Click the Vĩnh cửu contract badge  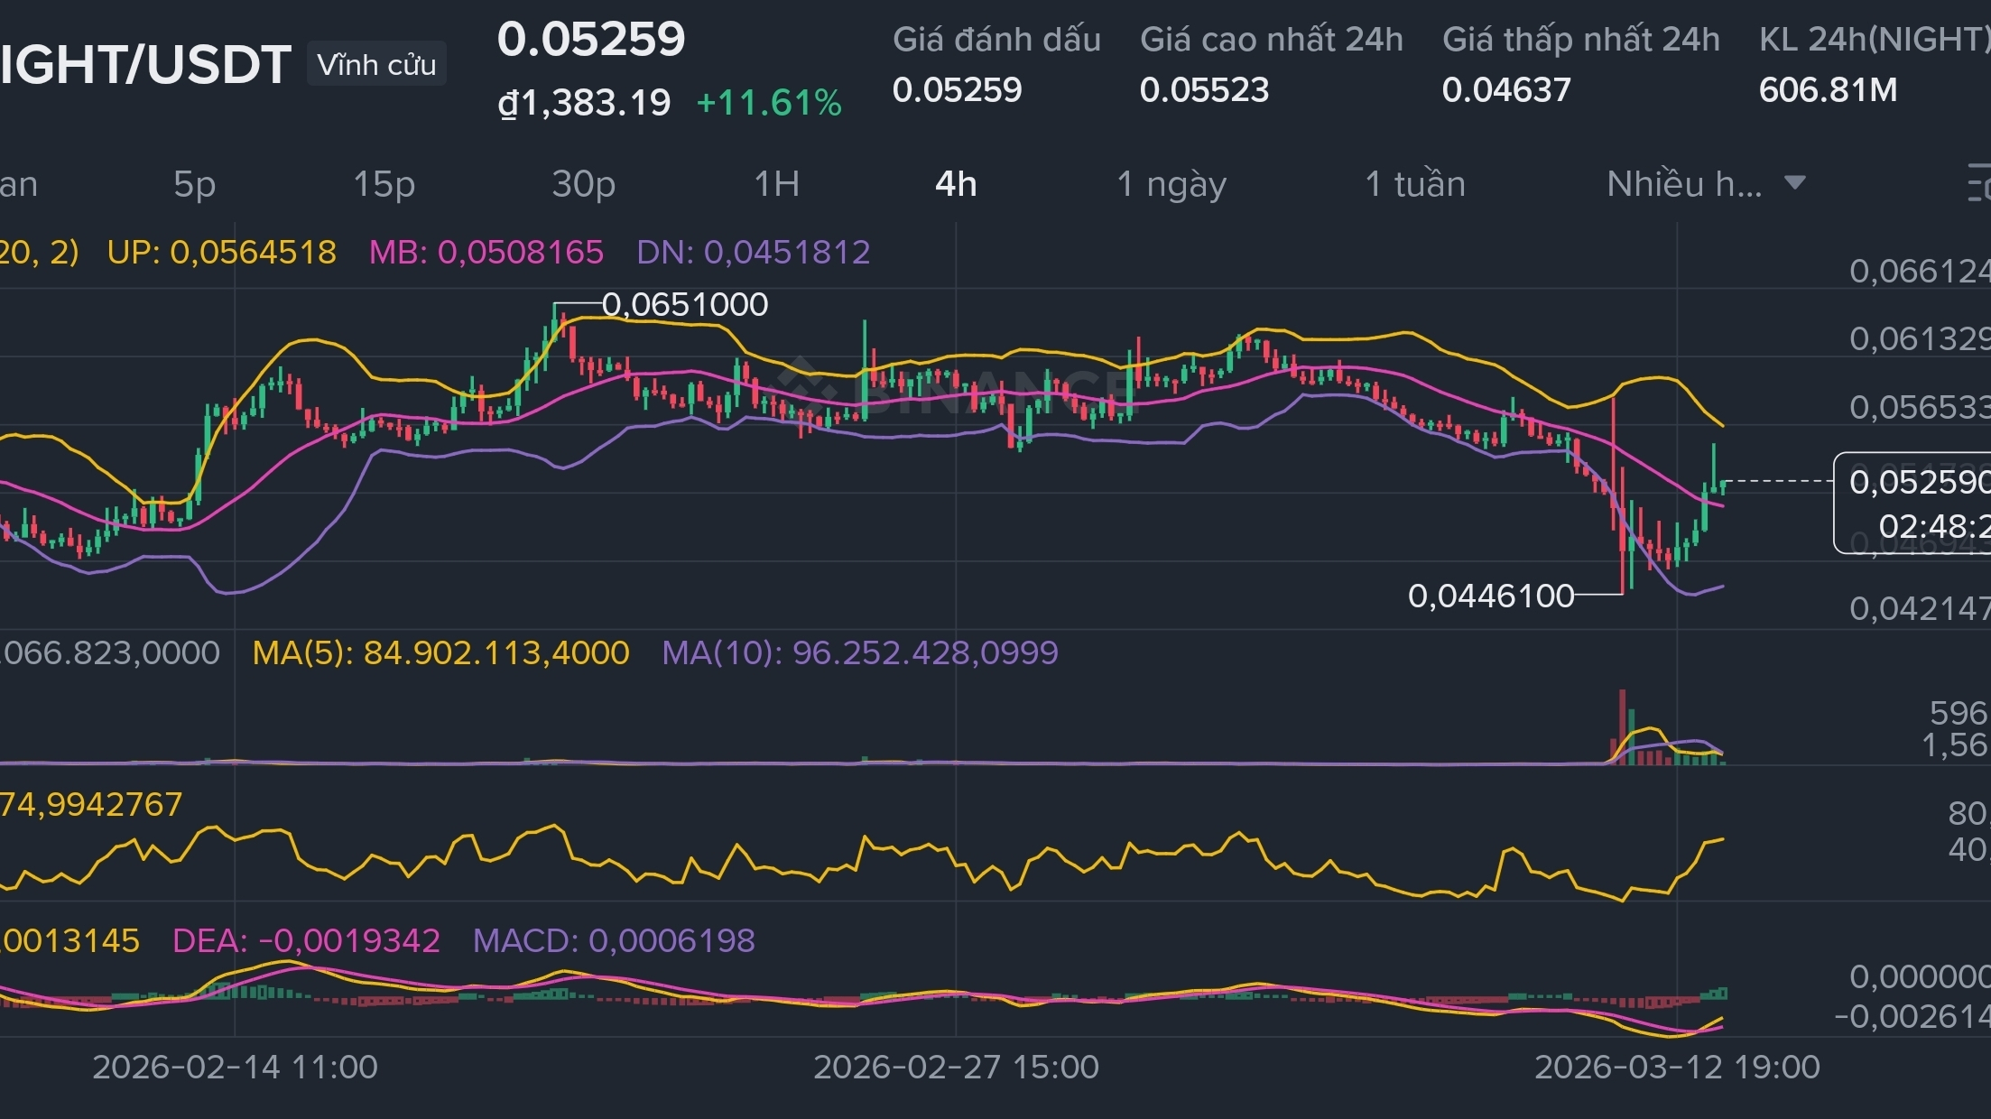[376, 64]
